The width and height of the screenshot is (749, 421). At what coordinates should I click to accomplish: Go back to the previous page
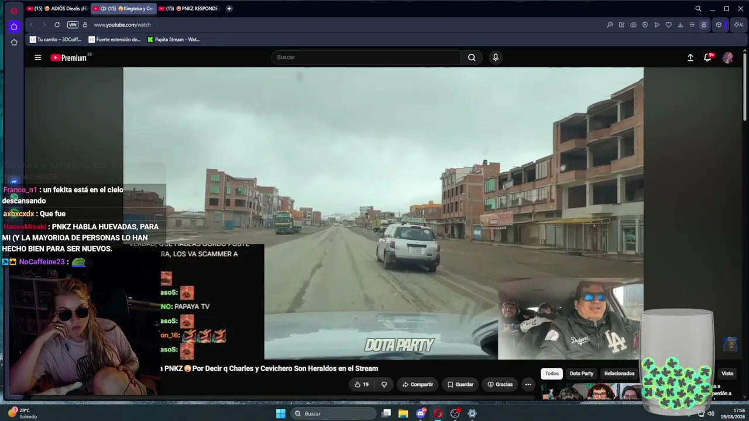pos(31,25)
